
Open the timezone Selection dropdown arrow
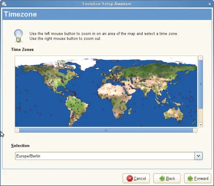pos(198,156)
